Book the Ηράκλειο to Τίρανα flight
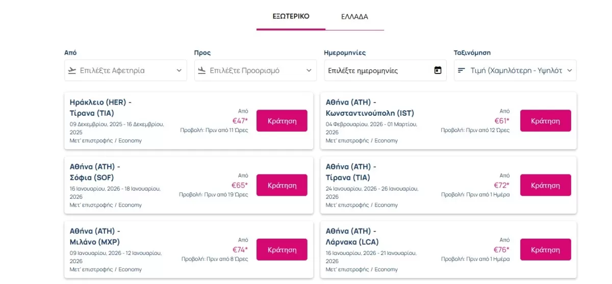Viewport: 612px width, 284px height. click(x=282, y=121)
